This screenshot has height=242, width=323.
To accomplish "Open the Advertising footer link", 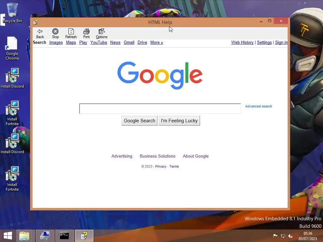I will (122, 156).
